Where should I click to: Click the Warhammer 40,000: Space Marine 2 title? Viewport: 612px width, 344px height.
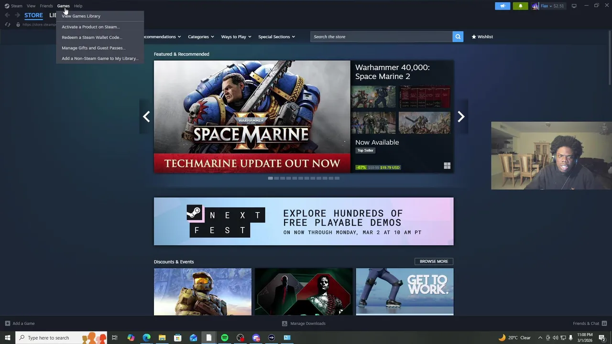point(393,72)
